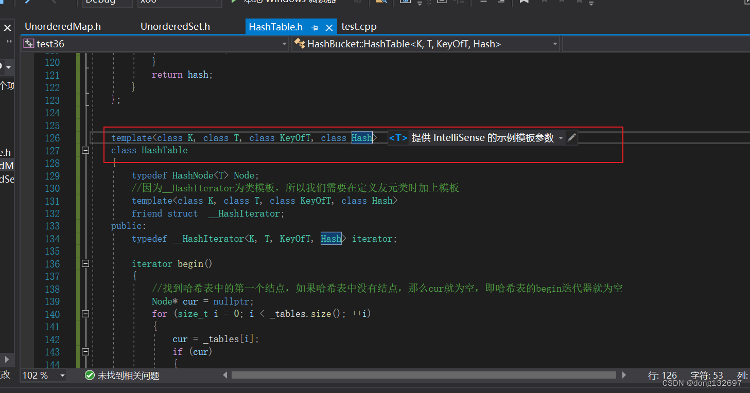Click the <T> template IntelliSense icon
The image size is (750, 393).
(x=398, y=138)
